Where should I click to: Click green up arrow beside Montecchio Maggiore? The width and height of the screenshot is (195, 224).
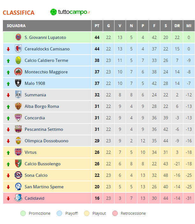8,72
